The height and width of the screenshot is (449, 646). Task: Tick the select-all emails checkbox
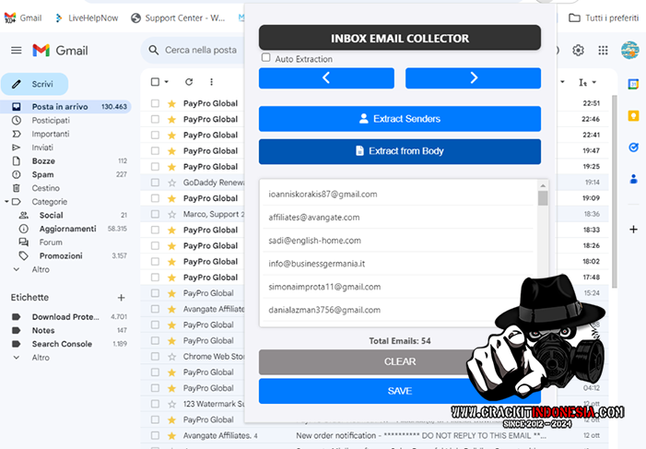tap(155, 82)
